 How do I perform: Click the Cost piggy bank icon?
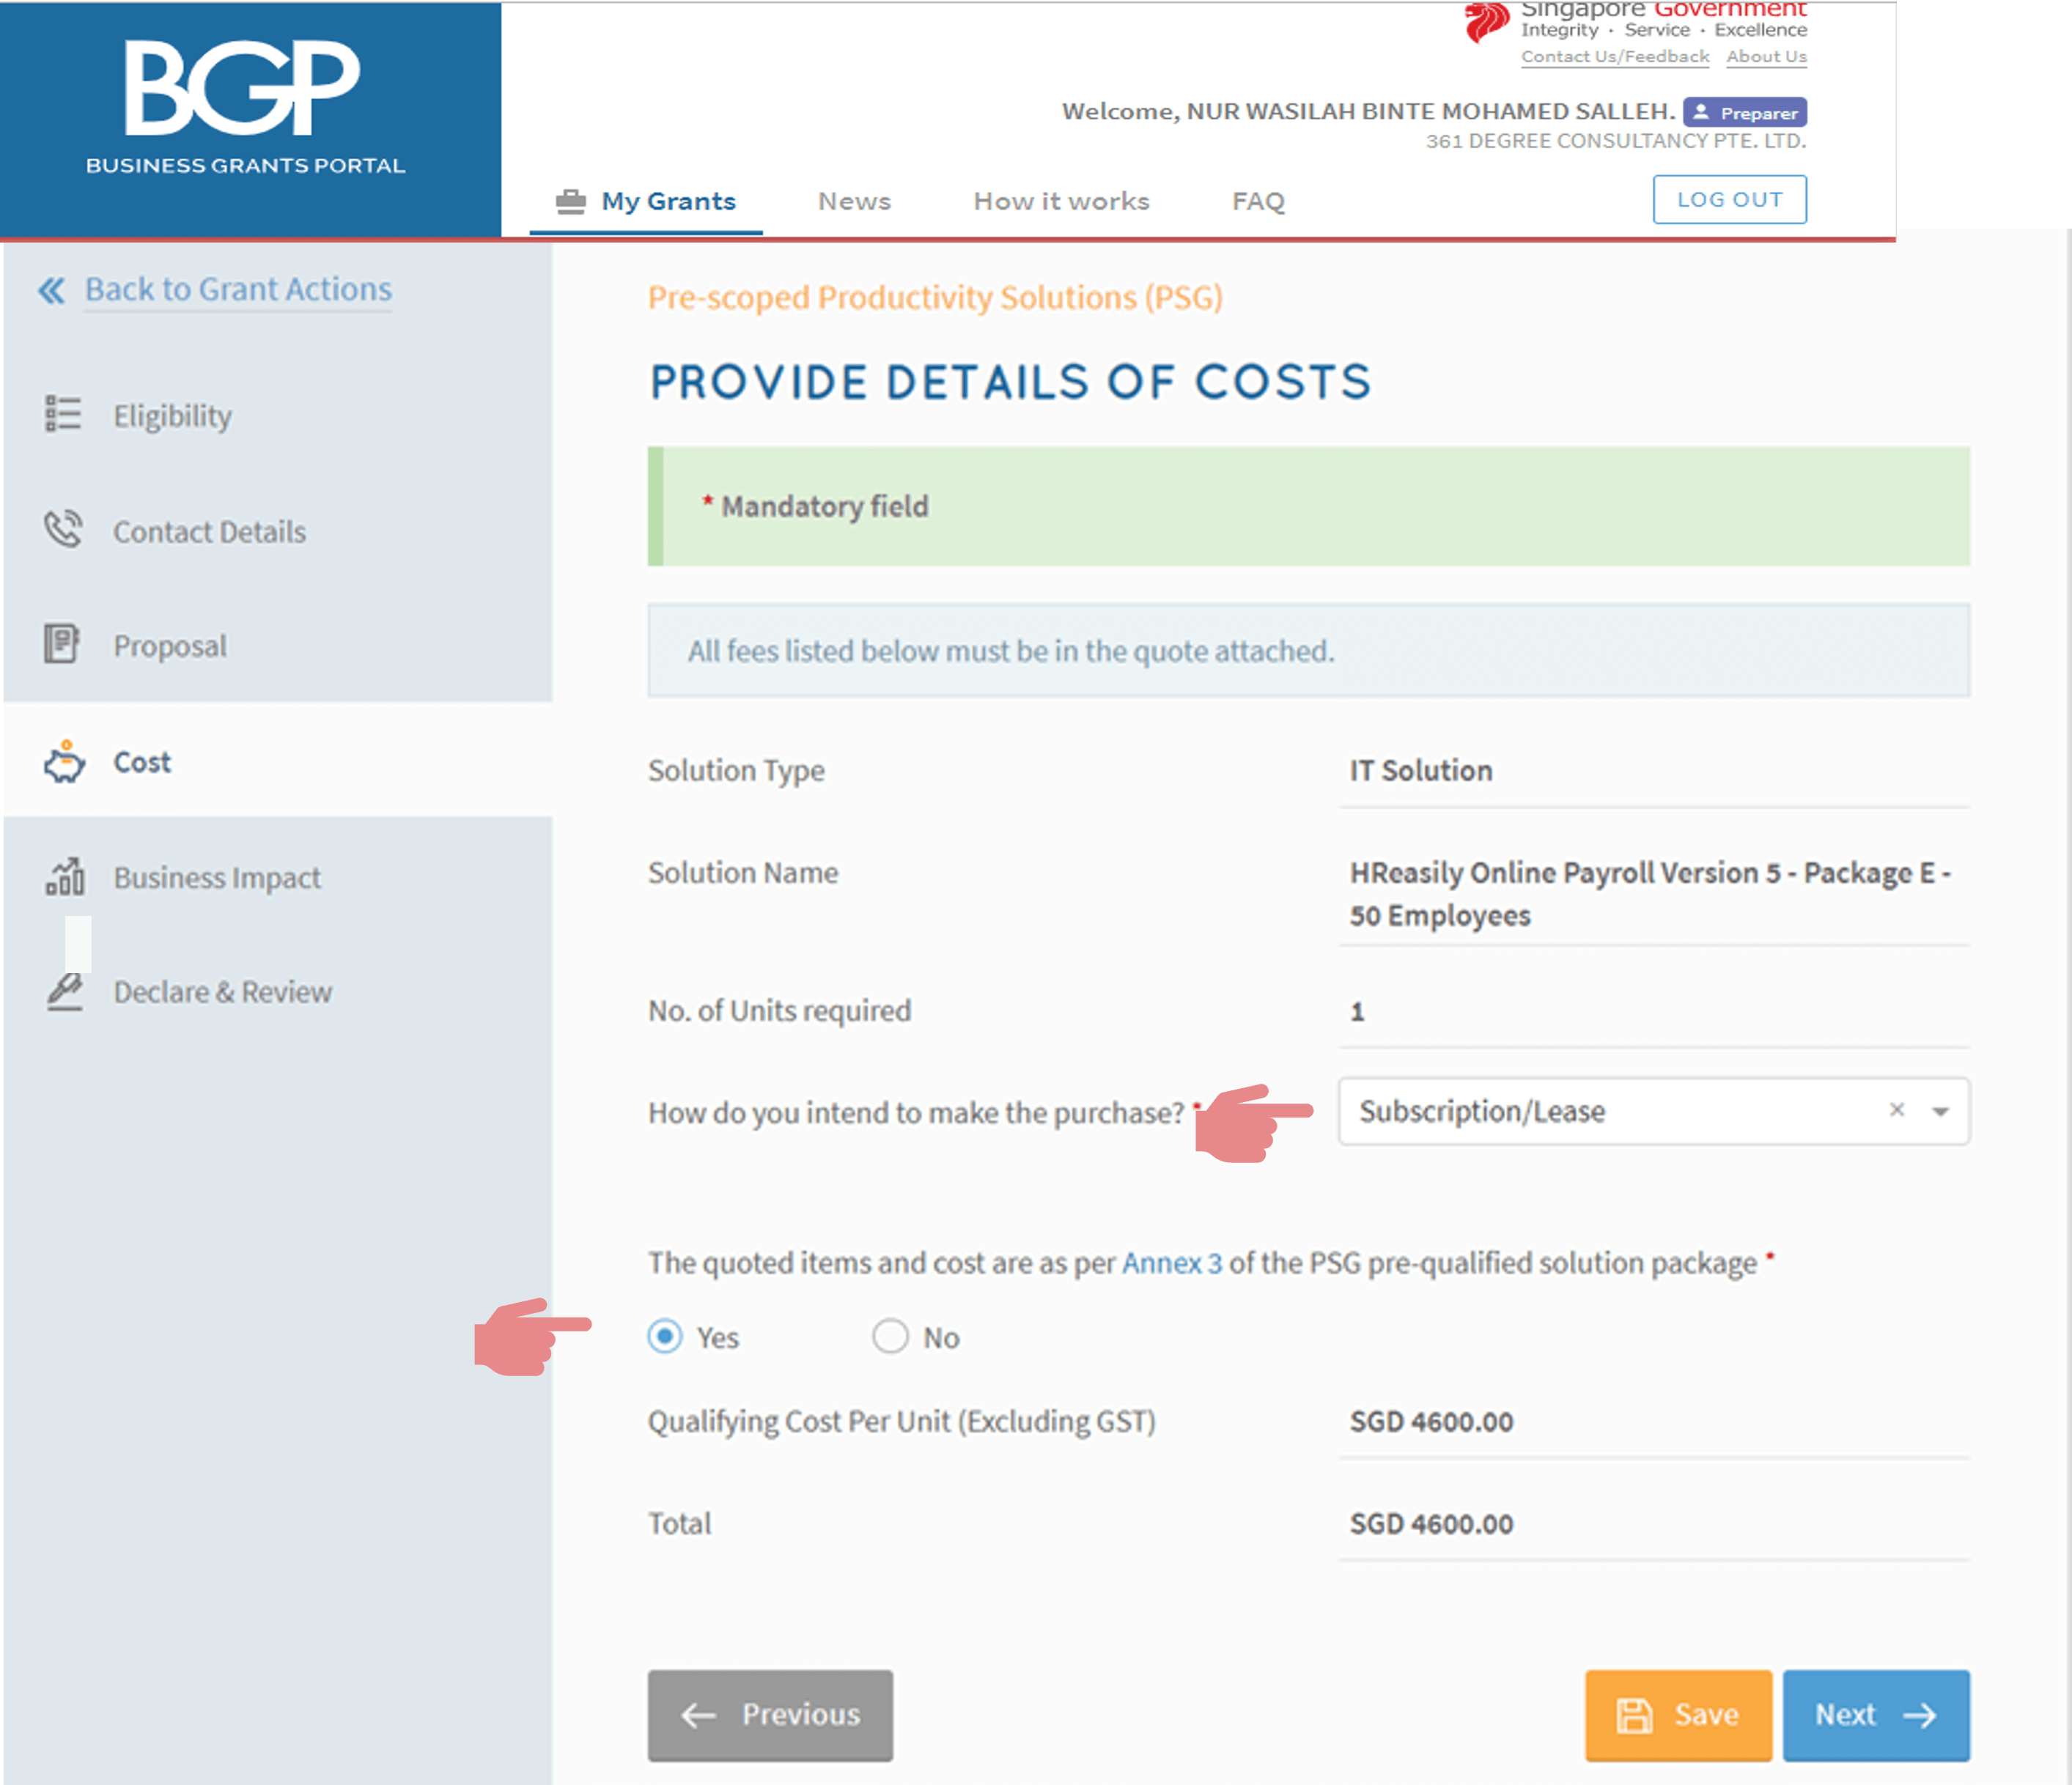point(64,762)
